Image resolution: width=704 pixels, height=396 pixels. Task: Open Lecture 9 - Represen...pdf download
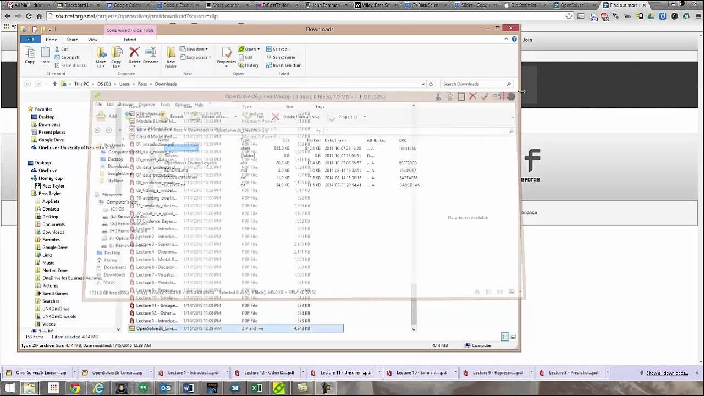pos(493,373)
